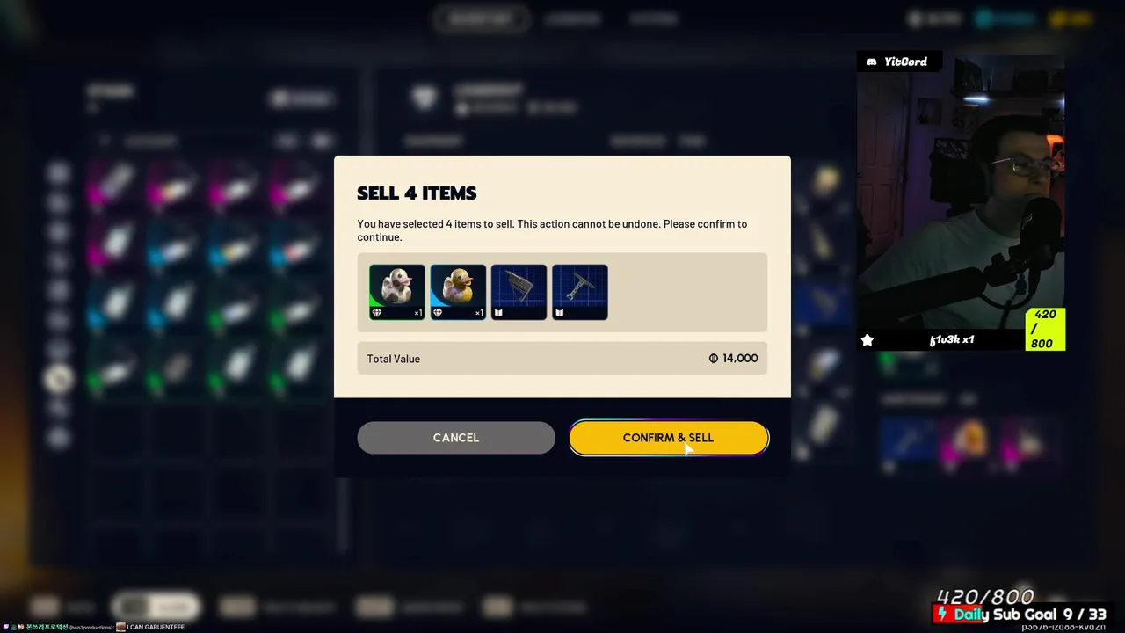Select the hammer blueprint item in the sale list
Viewport: 1125px width, 633px height.
point(580,292)
